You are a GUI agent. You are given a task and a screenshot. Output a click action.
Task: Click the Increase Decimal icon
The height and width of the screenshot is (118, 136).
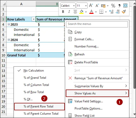[111, 12]
